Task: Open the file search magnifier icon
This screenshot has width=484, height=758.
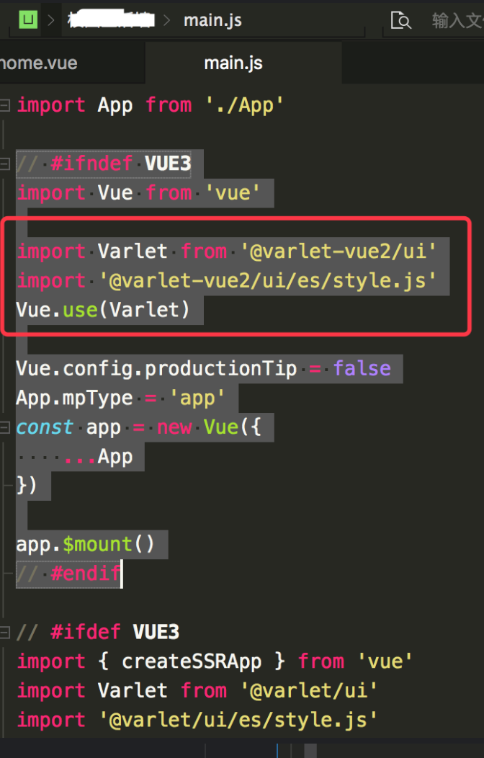Action: tap(400, 21)
